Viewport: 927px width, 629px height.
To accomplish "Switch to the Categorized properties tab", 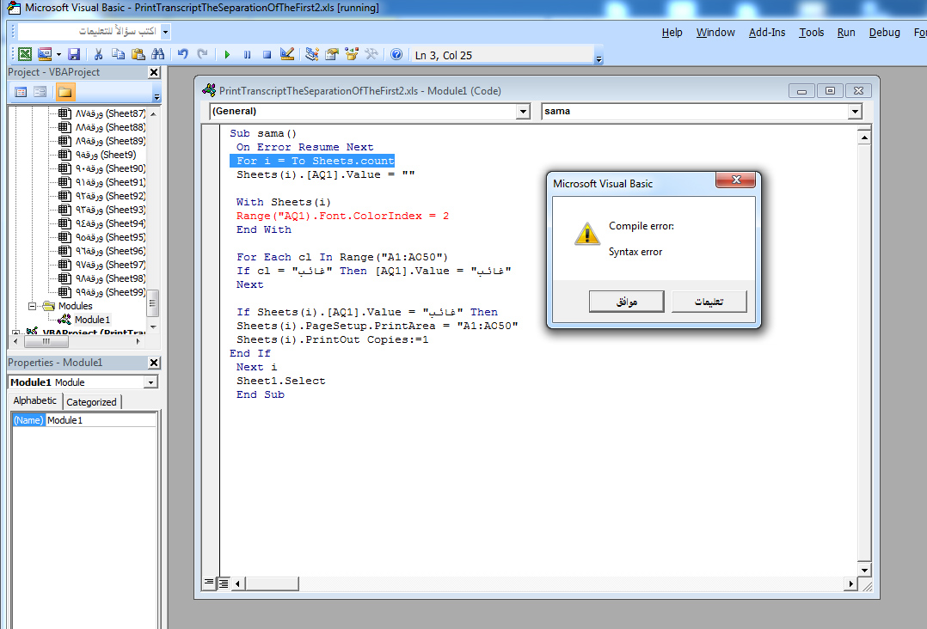I will coord(91,401).
